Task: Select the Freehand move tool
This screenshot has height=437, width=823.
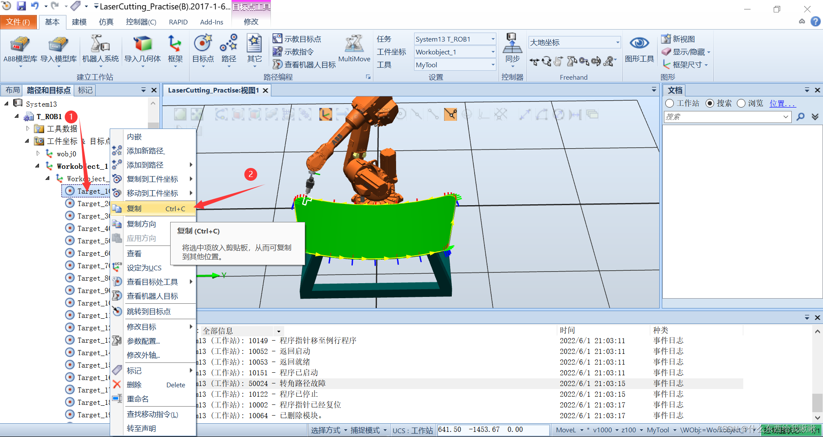Action: click(x=534, y=62)
